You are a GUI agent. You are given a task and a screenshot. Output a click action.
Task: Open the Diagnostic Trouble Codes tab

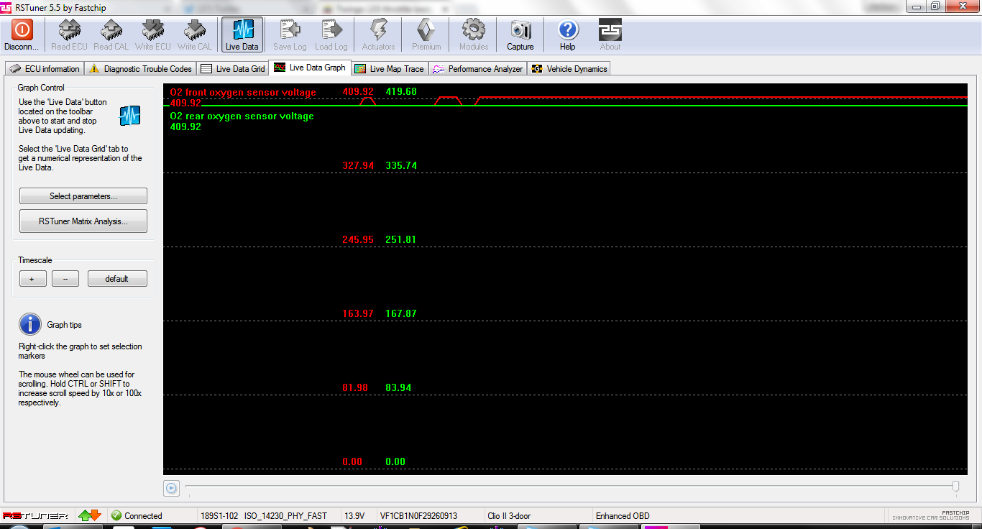[141, 69]
